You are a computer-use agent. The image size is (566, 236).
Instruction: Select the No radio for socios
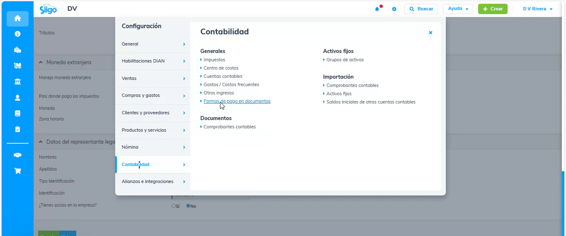[x=188, y=206]
